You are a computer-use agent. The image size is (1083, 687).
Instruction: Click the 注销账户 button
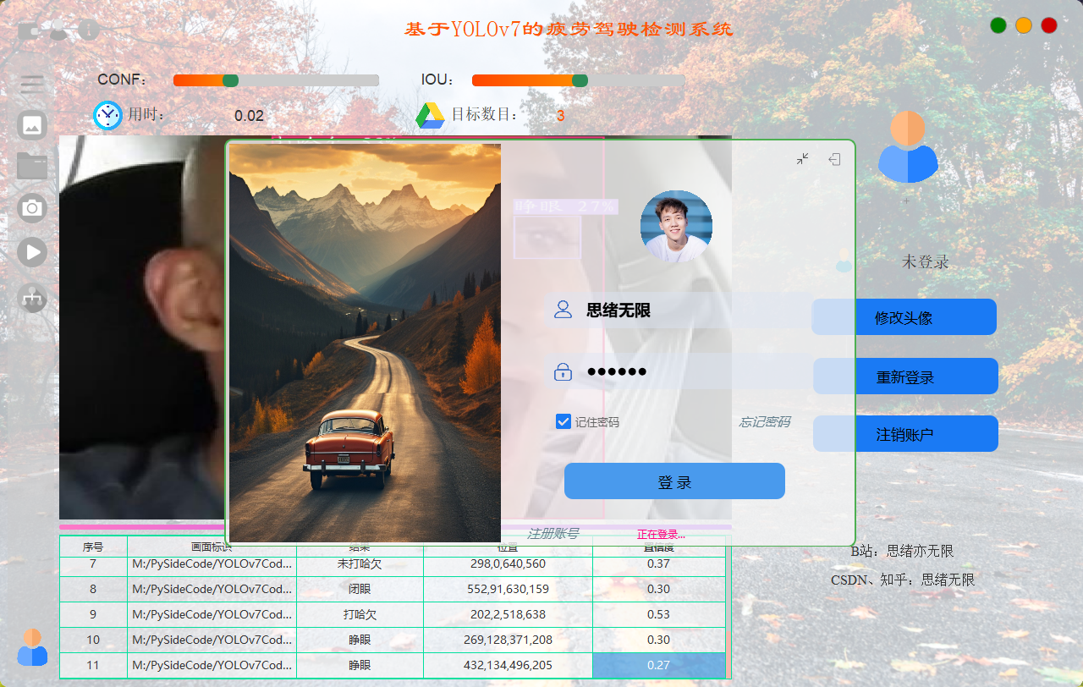[x=905, y=434]
